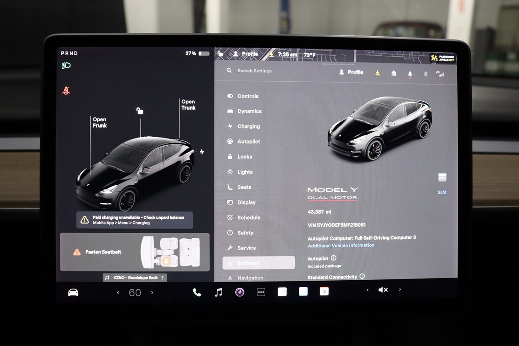Tap the charge port lightning bolt icon
The image size is (519, 346).
coord(202,152)
